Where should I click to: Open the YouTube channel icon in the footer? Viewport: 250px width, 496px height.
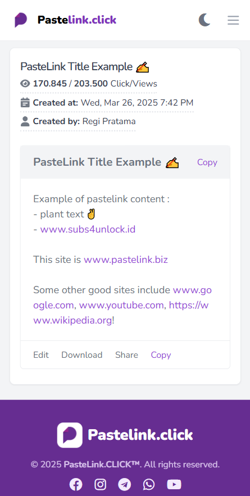tap(174, 484)
